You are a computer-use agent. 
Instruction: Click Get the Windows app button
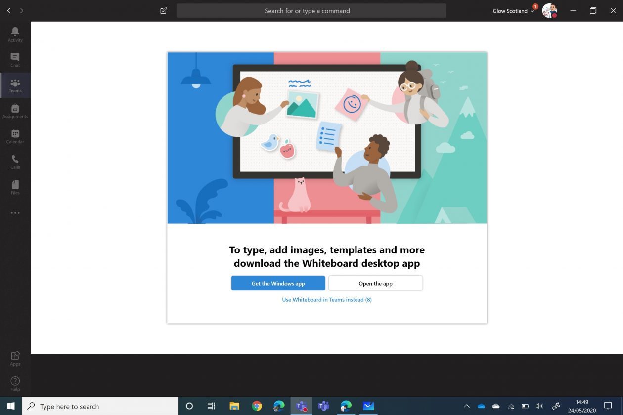coord(278,283)
